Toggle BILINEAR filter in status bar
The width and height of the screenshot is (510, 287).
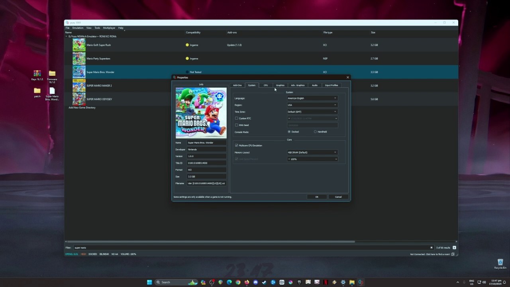coord(104,254)
